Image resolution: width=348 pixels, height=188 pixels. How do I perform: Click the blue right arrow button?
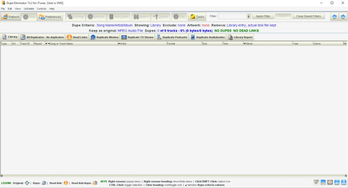click(343, 17)
